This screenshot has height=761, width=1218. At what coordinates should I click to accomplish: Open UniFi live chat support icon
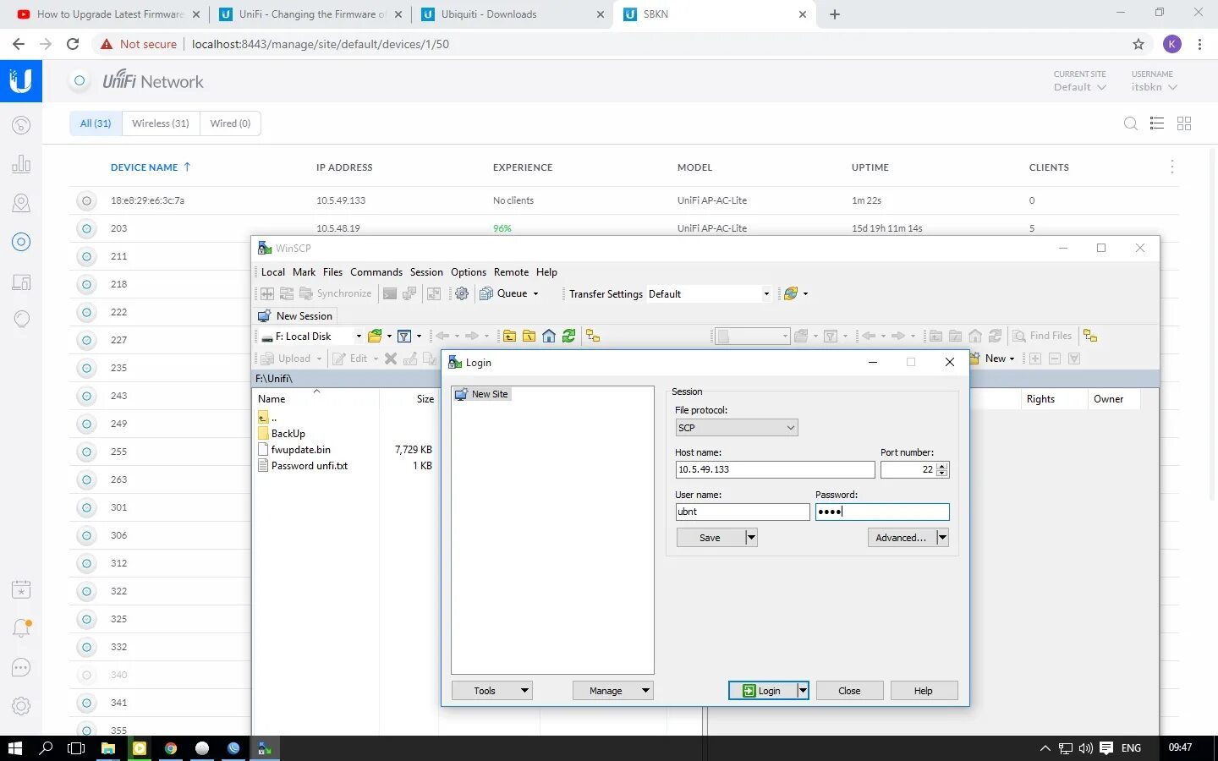(21, 667)
